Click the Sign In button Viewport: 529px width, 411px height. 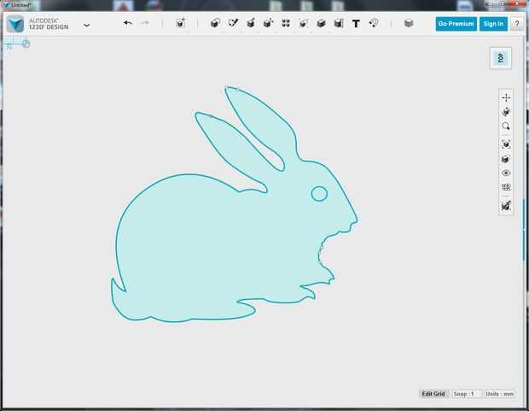coord(493,24)
